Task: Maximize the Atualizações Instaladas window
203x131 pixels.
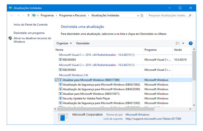Action: (x=180, y=8)
